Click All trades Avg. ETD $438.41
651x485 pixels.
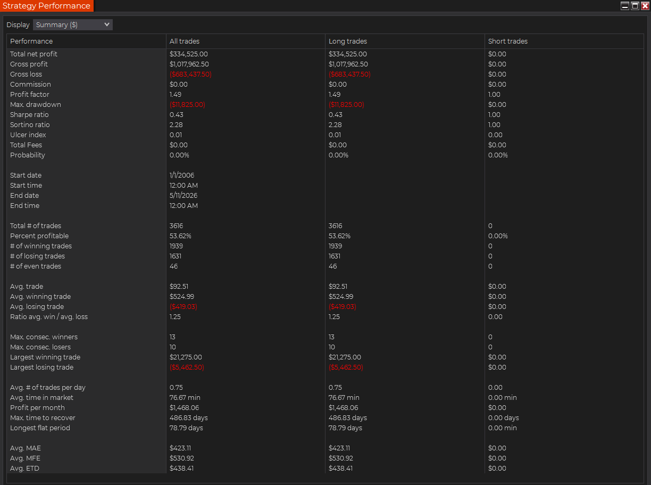click(x=181, y=469)
